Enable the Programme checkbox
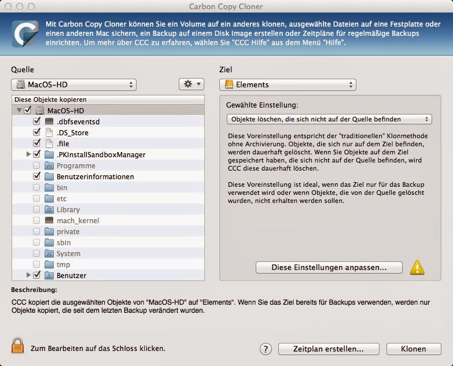Screen dimensions: 453x366 36,165
